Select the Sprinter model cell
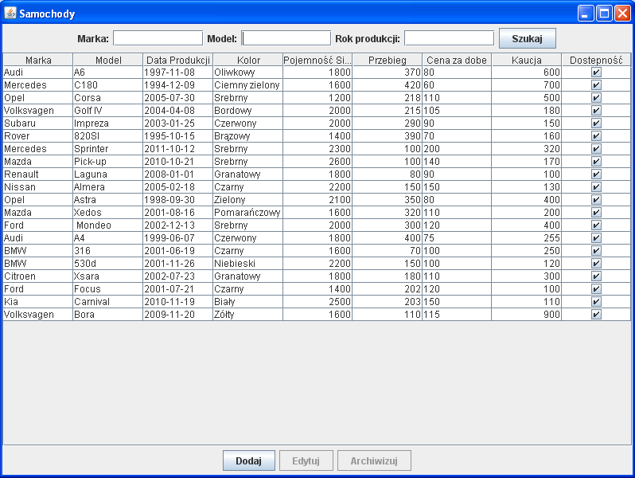The width and height of the screenshot is (635, 478). coord(108,149)
